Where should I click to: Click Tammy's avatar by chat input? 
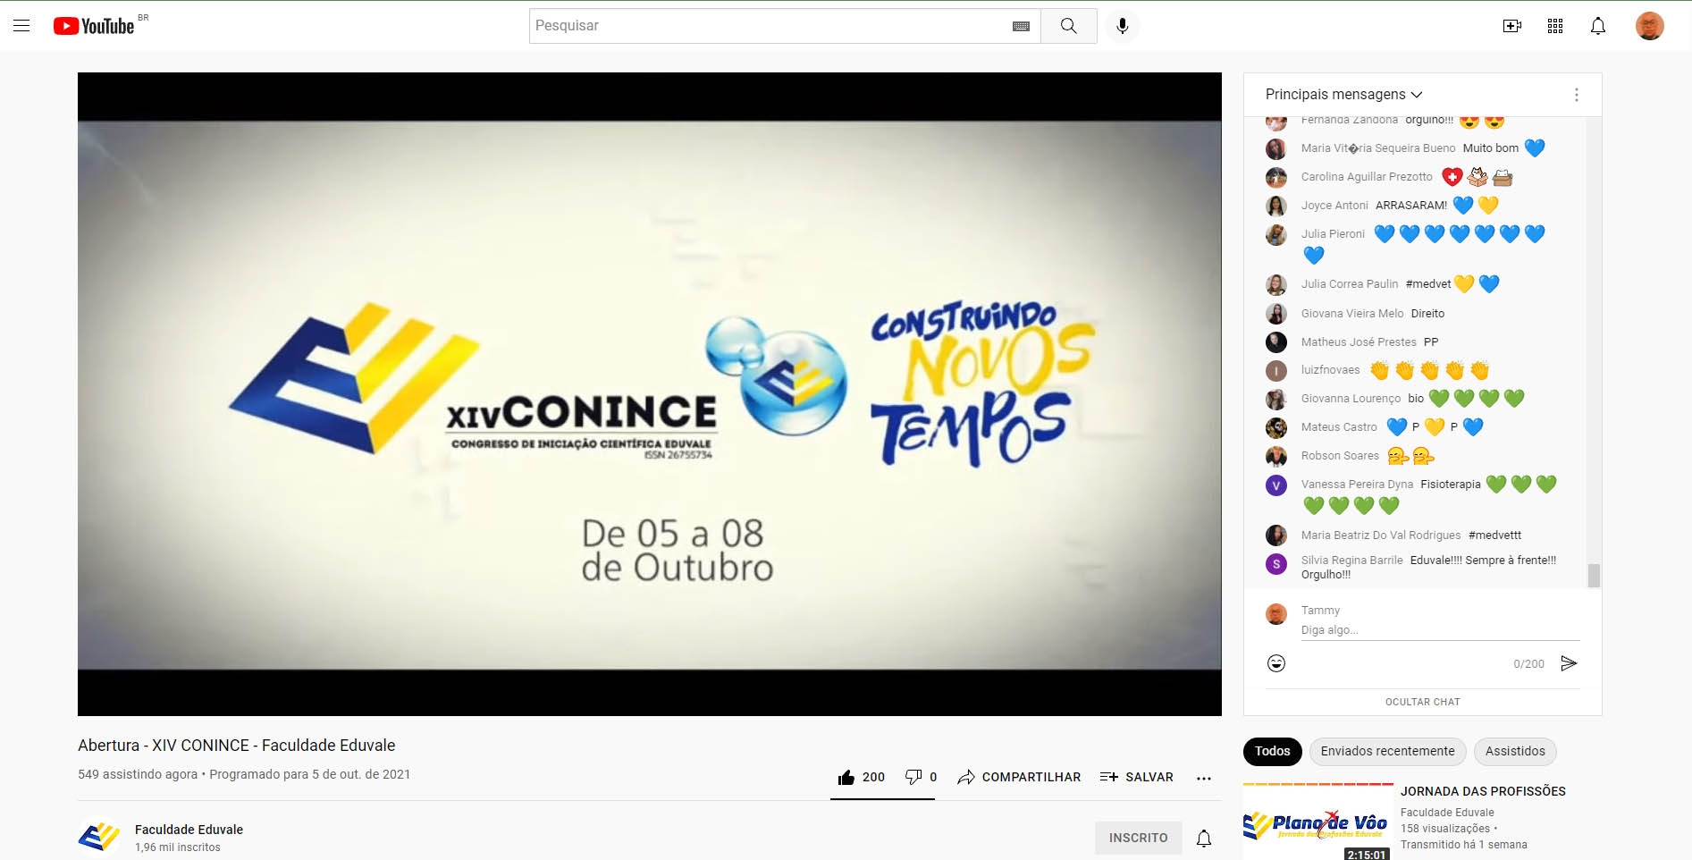(1276, 614)
